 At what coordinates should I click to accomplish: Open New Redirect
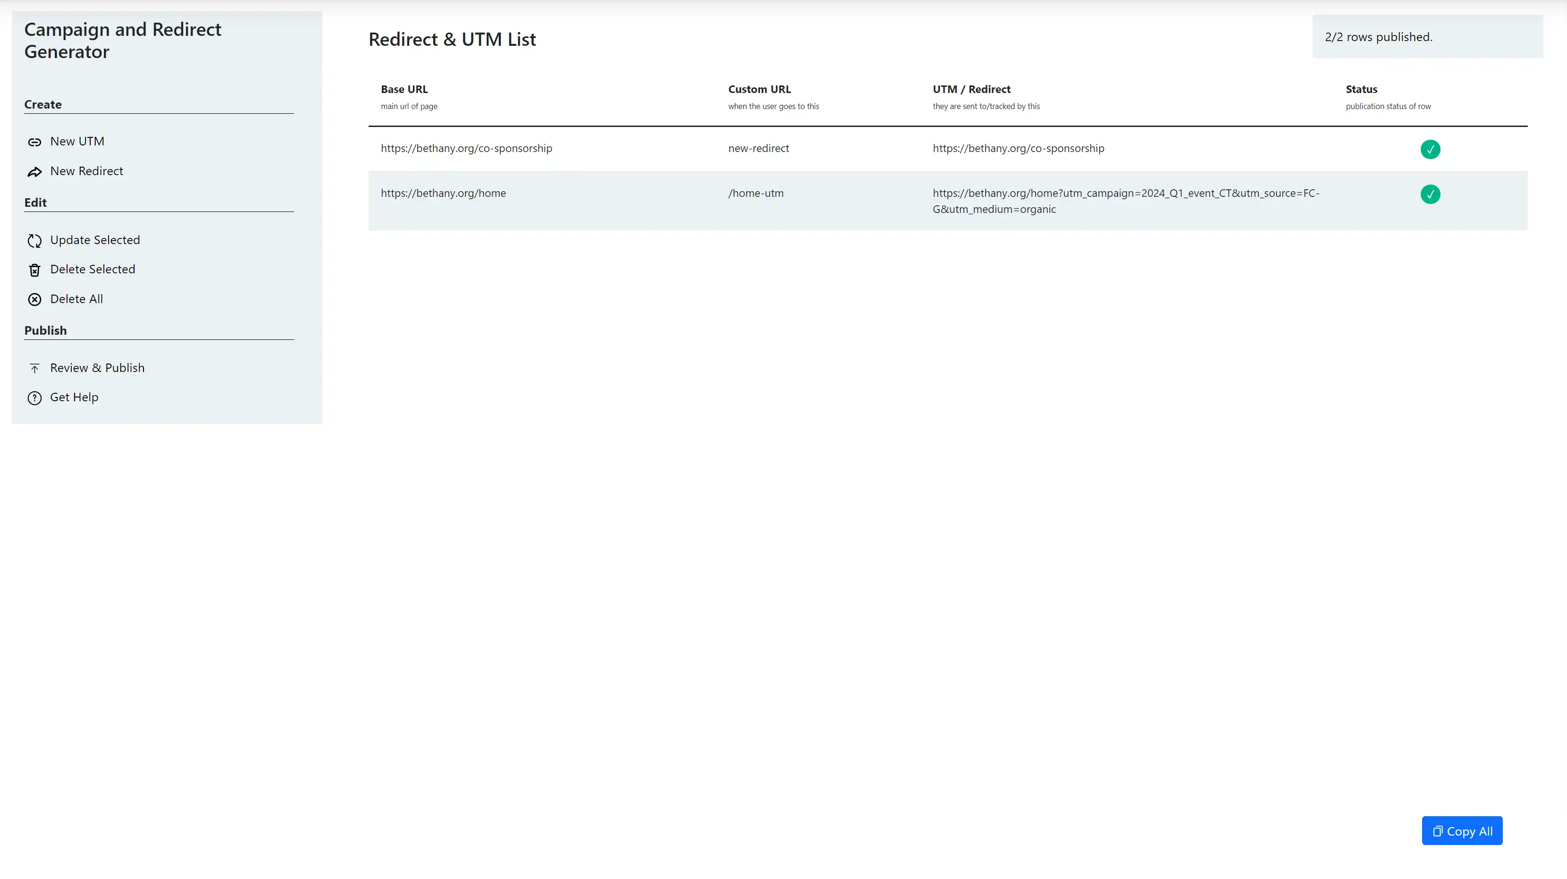point(86,171)
